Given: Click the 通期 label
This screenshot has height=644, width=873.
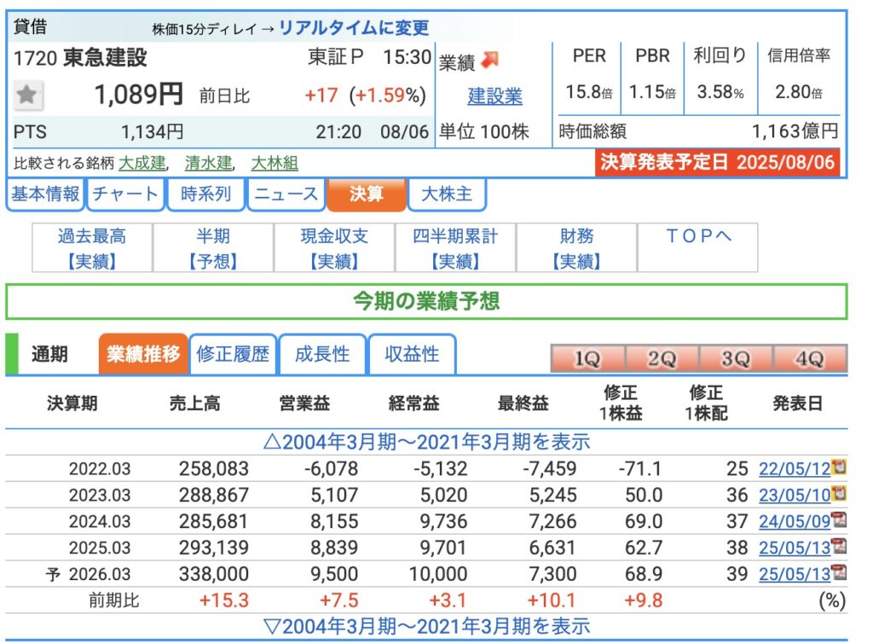Looking at the screenshot, I should click(49, 354).
